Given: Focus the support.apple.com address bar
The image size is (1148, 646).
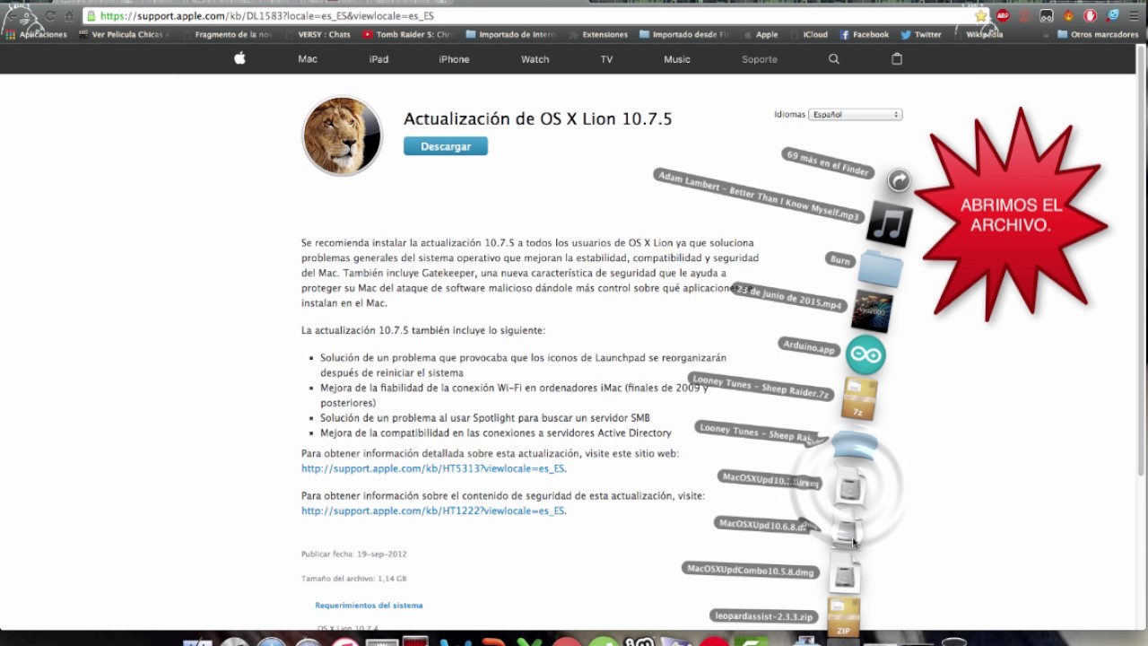Looking at the screenshot, I should point(529,15).
